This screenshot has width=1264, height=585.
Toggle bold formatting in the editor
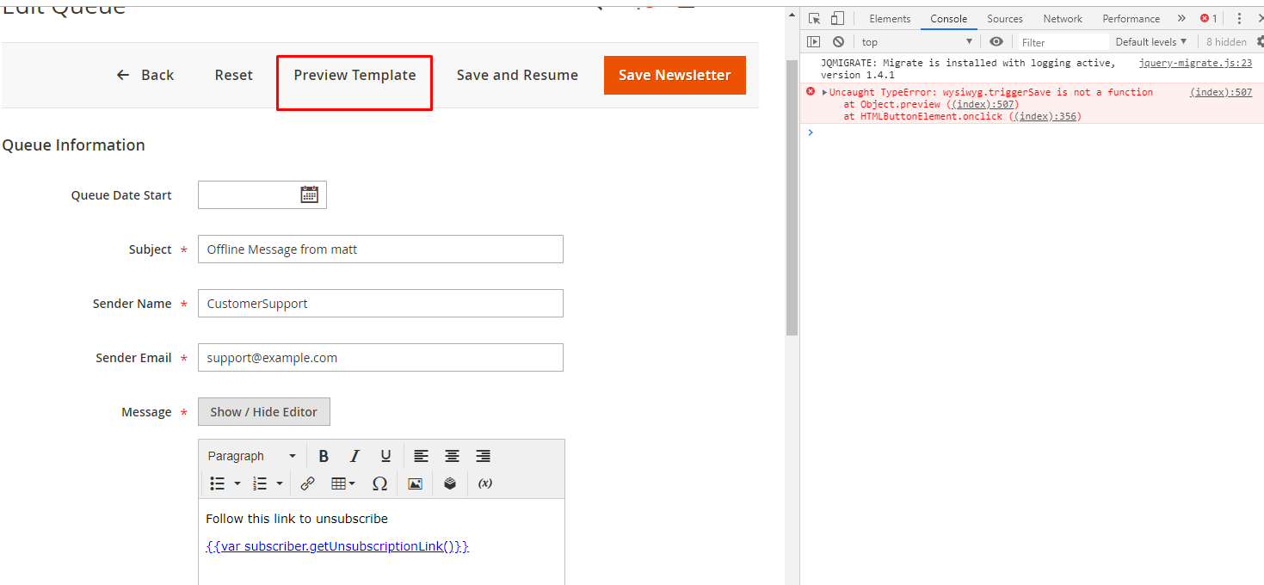(x=323, y=455)
